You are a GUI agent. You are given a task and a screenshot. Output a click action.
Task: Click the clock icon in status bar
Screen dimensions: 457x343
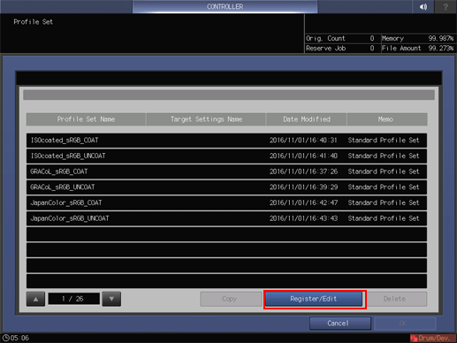click(x=5, y=338)
